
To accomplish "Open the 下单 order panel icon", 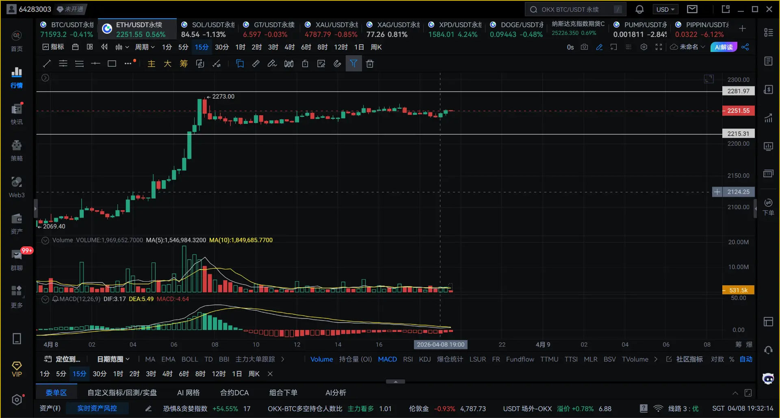I will [x=768, y=207].
